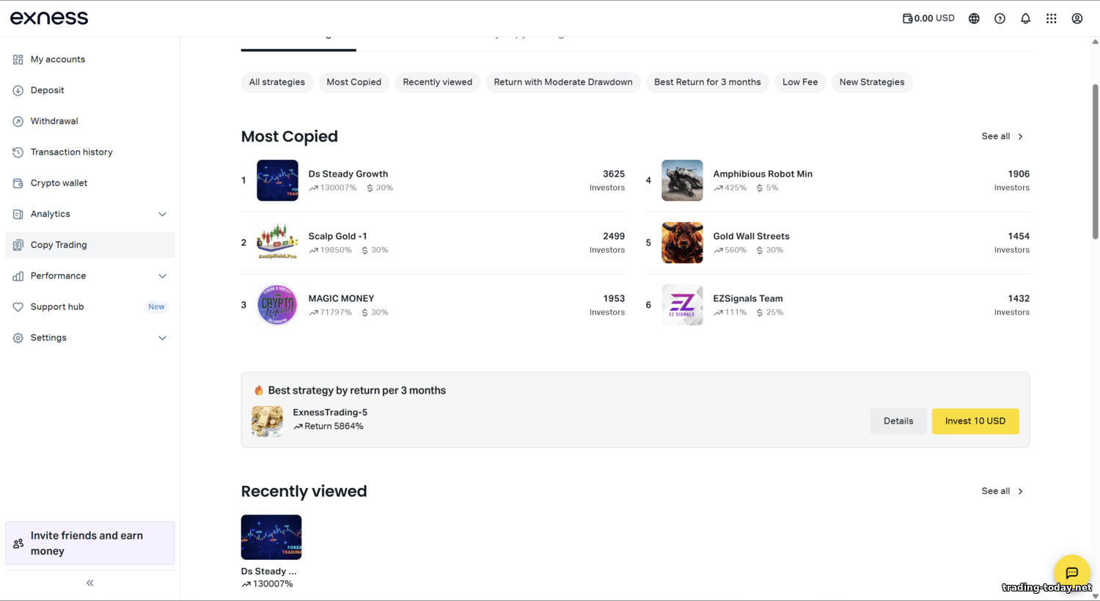Click the user profile icon
Image resolution: width=1100 pixels, height=601 pixels.
point(1077,18)
